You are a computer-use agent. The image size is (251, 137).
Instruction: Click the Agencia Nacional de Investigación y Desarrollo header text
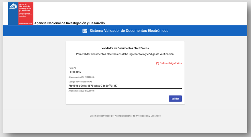click(70, 23)
